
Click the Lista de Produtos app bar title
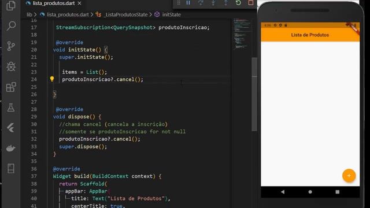[310, 35]
